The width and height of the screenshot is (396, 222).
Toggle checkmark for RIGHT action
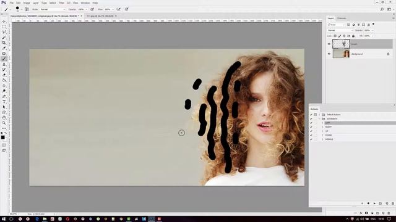point(311,127)
